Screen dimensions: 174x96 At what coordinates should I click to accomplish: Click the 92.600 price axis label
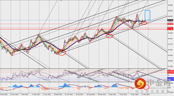(170, 39)
